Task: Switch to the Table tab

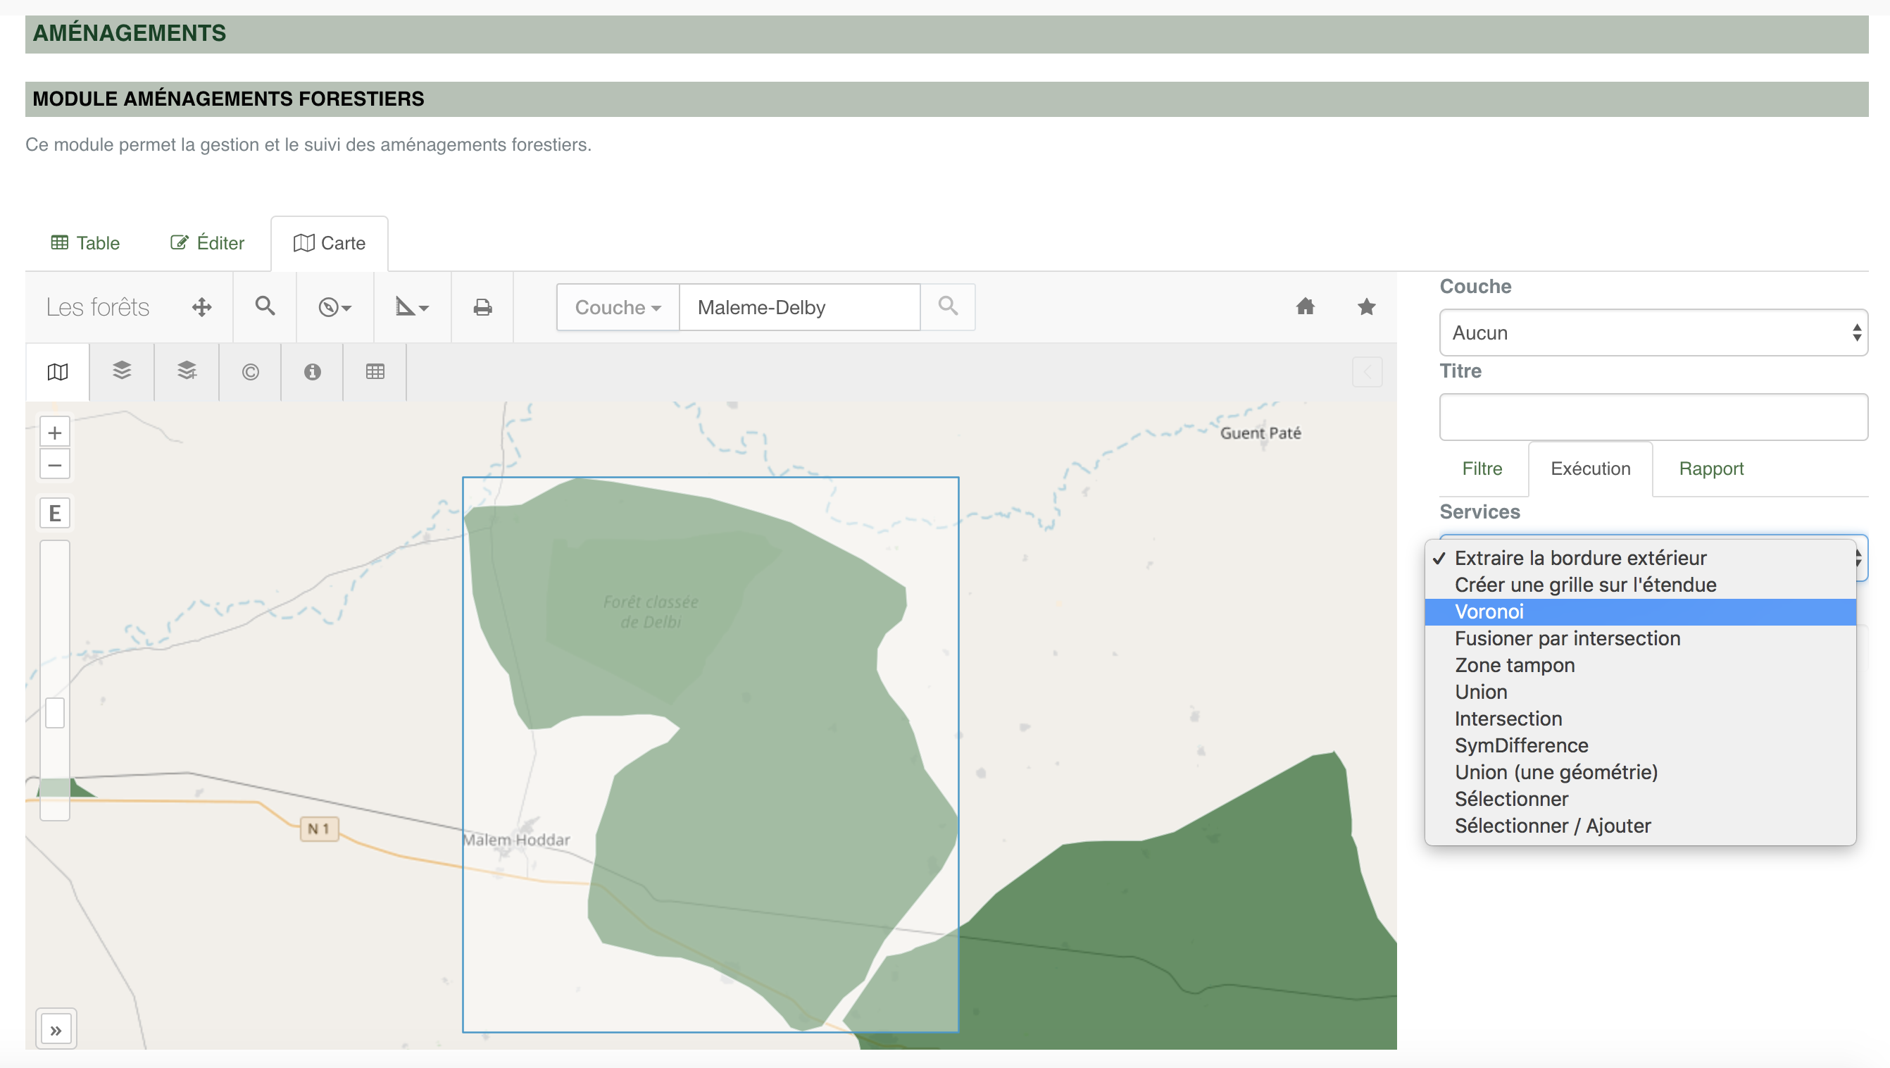Action: click(85, 243)
